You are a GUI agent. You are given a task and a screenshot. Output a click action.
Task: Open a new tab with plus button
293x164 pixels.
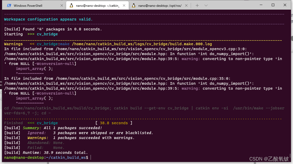(197, 6)
